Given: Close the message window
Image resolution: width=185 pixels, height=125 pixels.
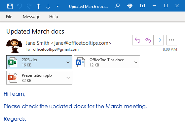Looking at the screenshot, I should [x=177, y=6].
